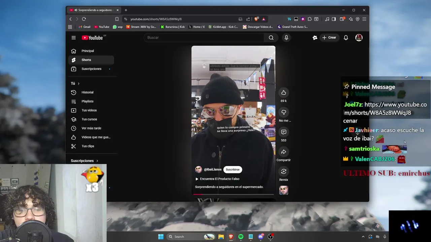
Task: Open Playlists in the sidebar
Action: [91, 101]
